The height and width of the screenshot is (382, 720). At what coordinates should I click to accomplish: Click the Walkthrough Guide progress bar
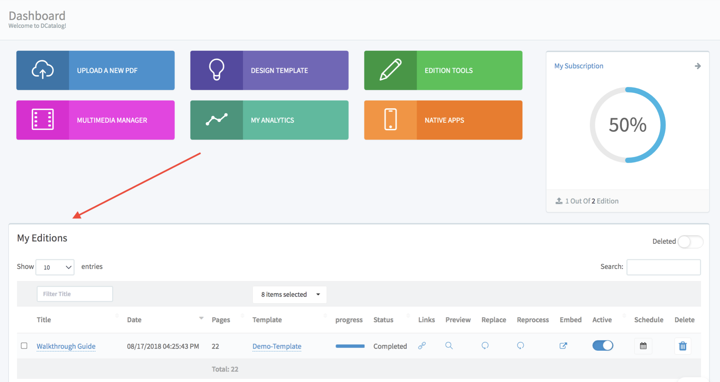[350, 346]
